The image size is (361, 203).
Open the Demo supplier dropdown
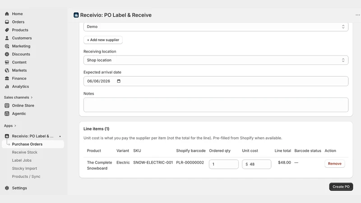coord(216,27)
